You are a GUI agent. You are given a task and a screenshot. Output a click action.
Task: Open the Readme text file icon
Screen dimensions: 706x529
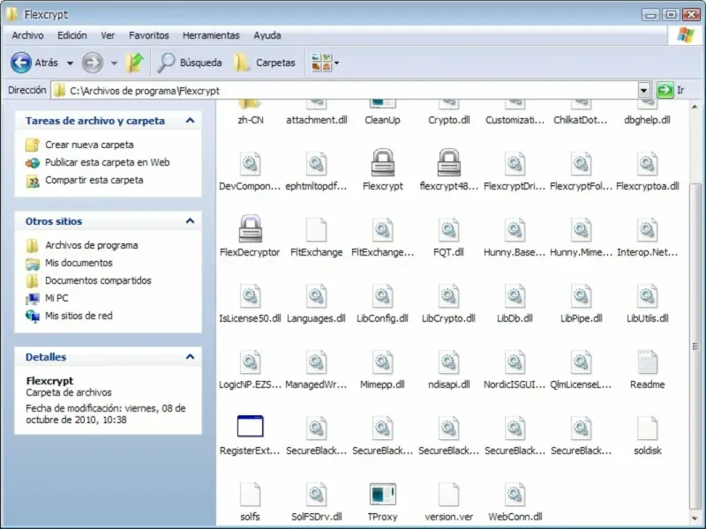coord(647,362)
